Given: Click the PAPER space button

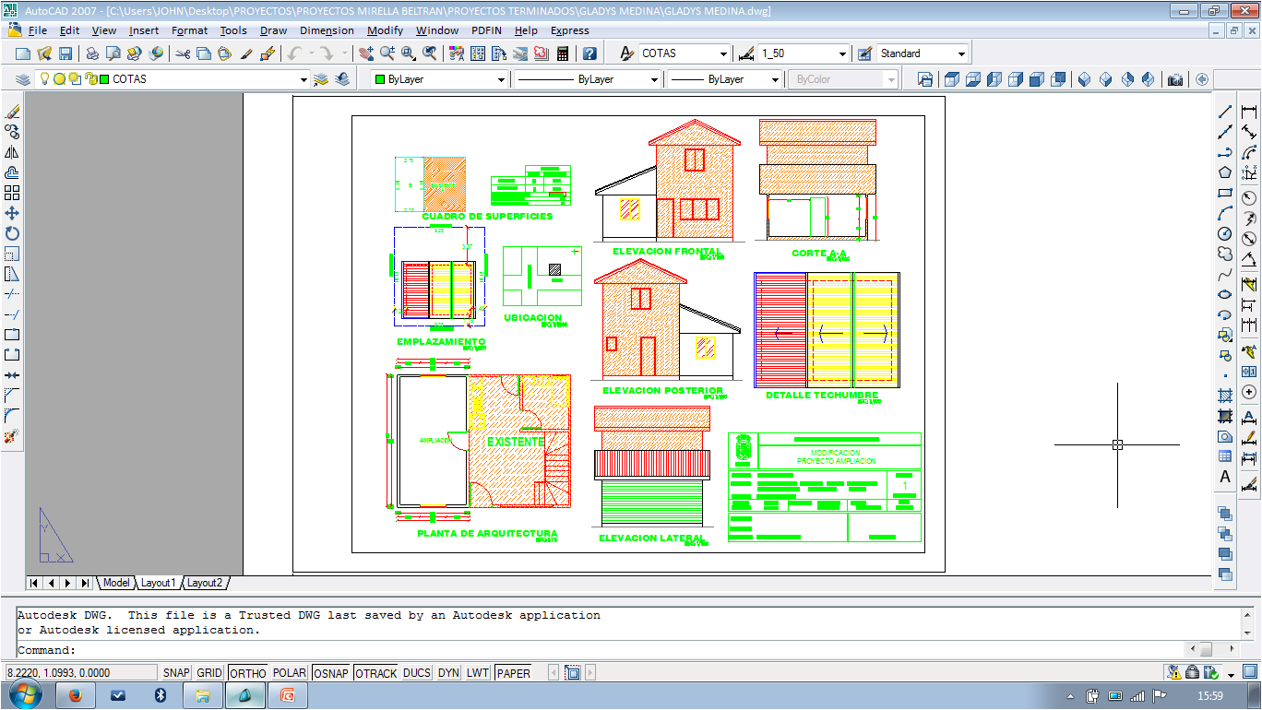Looking at the screenshot, I should (x=513, y=673).
